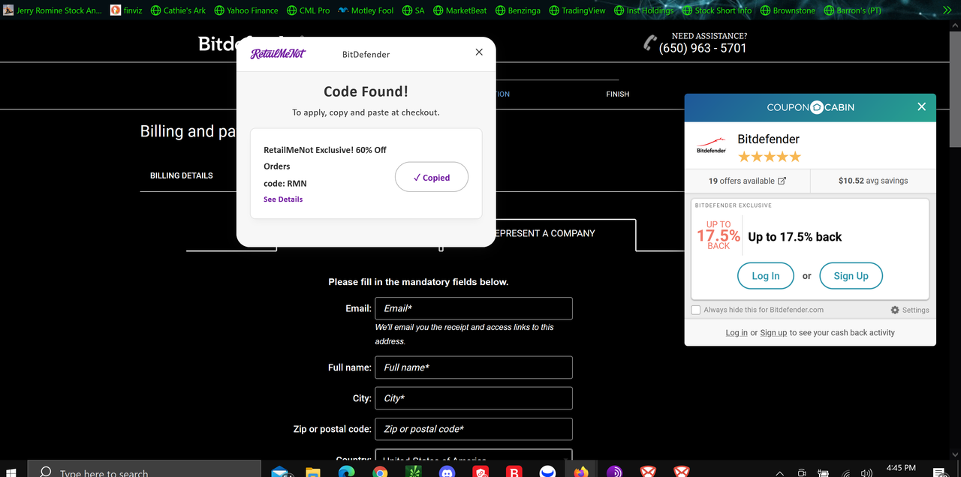This screenshot has height=477, width=961.
Task: Open Tor Browser from the taskbar
Action: pyautogui.click(x=614, y=472)
